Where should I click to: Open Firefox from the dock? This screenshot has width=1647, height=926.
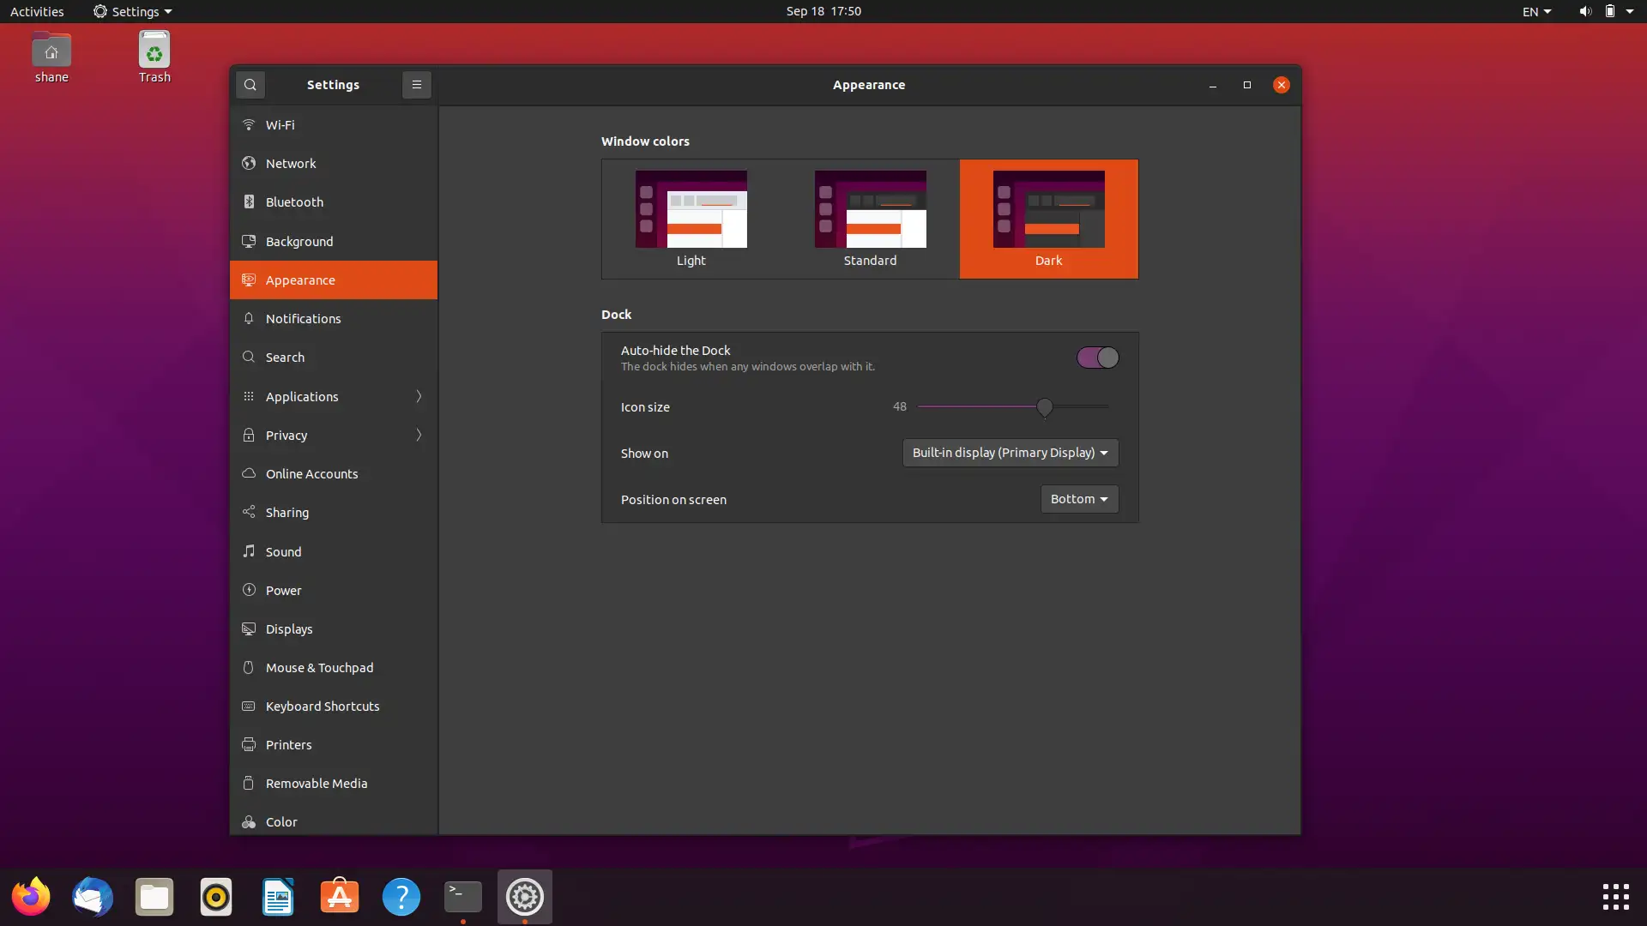click(31, 897)
